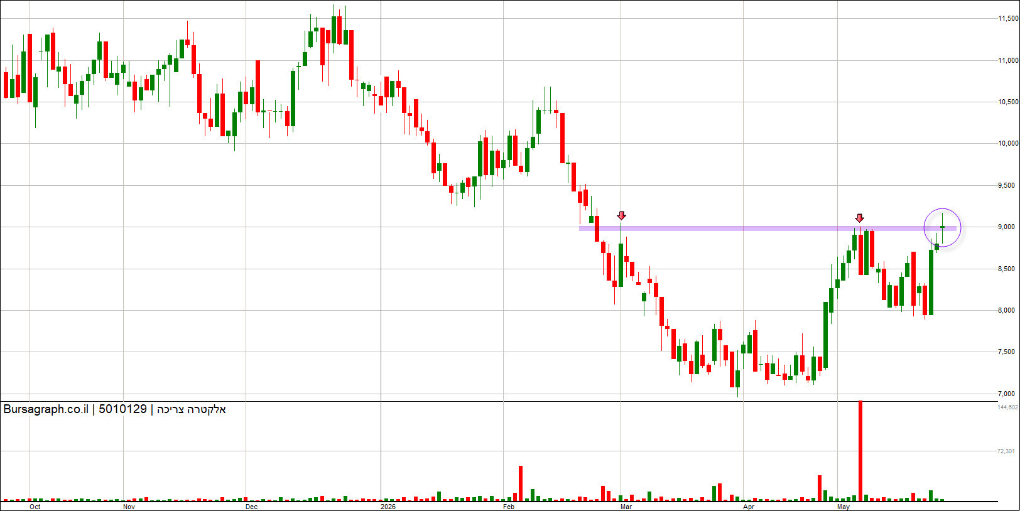Screen dimensions: 1020x511
Task: Click the 7,000 price axis label
Action: [x=1006, y=394]
